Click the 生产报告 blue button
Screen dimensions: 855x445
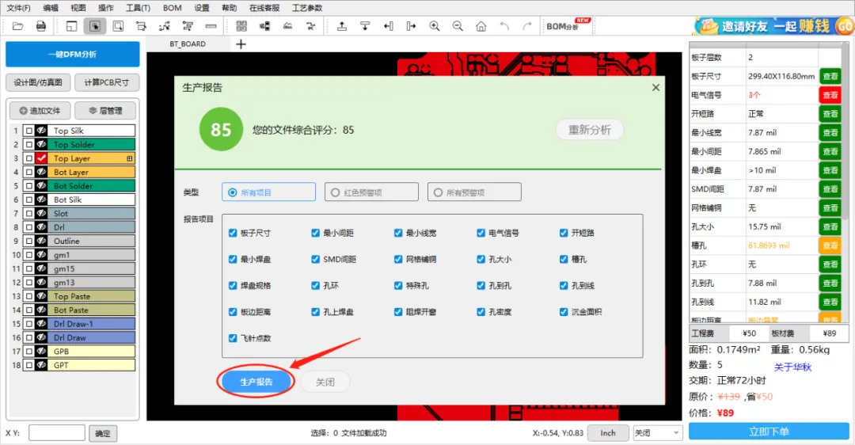click(256, 382)
